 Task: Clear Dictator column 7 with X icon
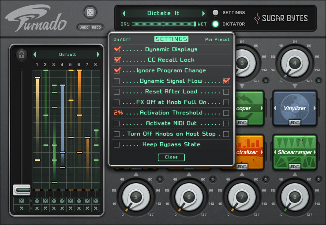(87, 208)
